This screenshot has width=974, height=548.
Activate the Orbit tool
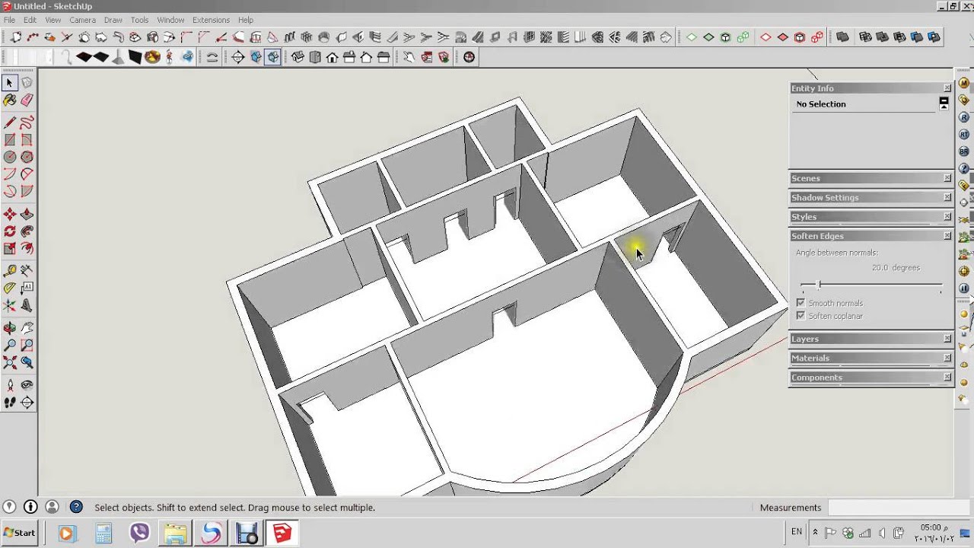[x=10, y=328]
